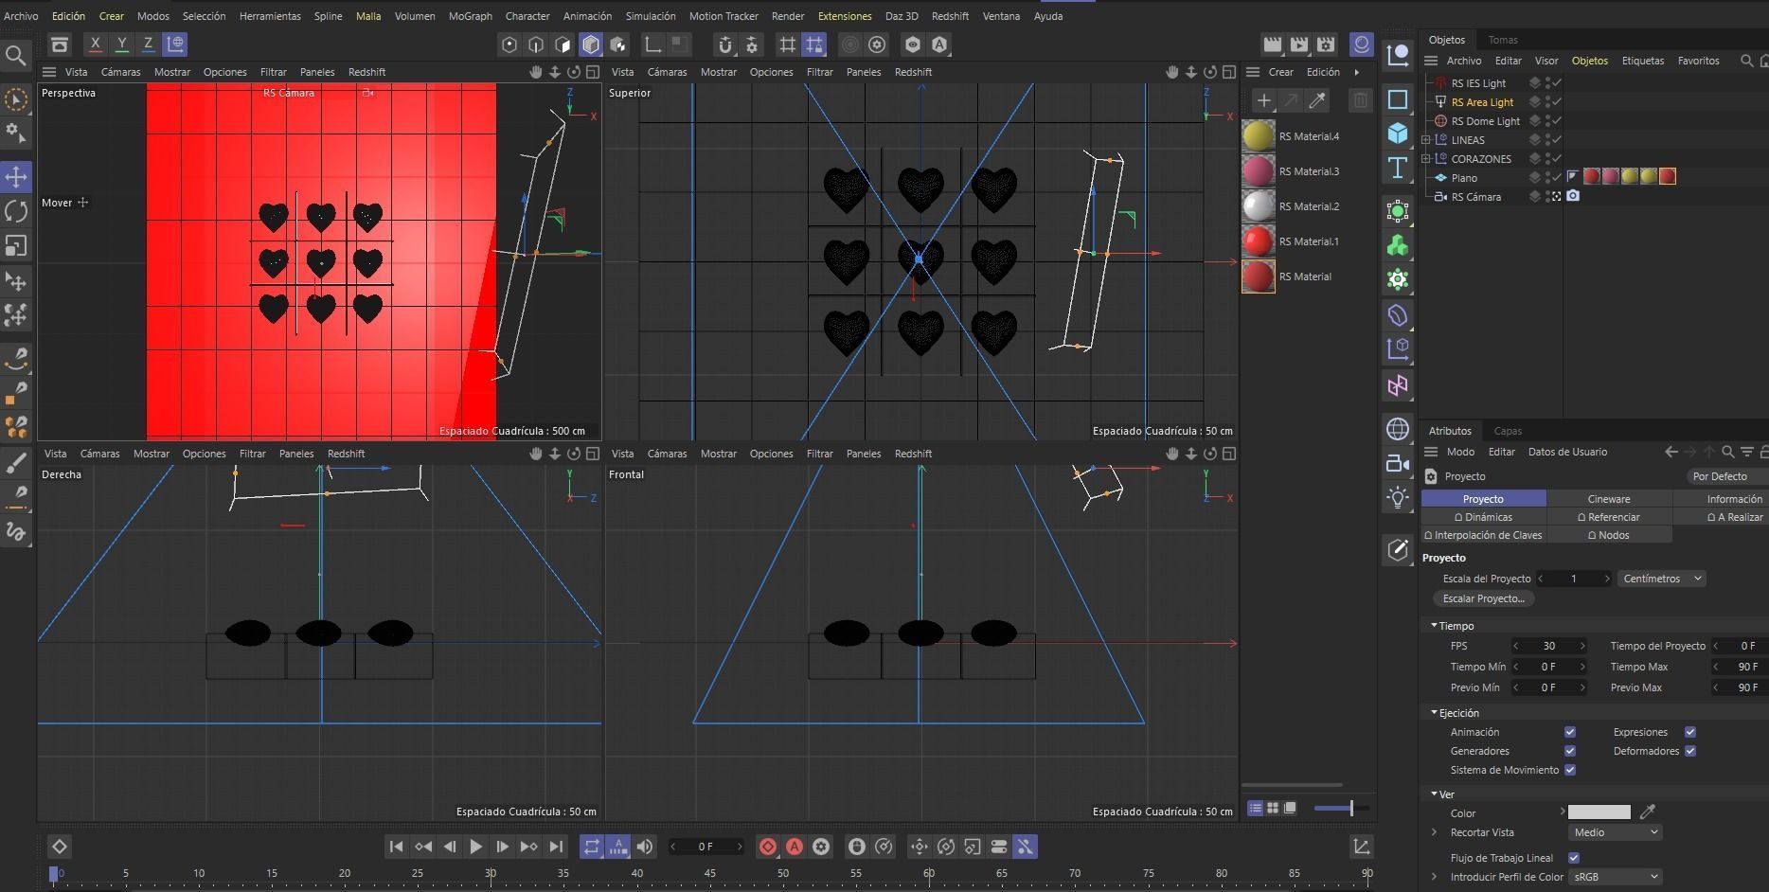Click the Render View clapperboard icon

(1273, 45)
